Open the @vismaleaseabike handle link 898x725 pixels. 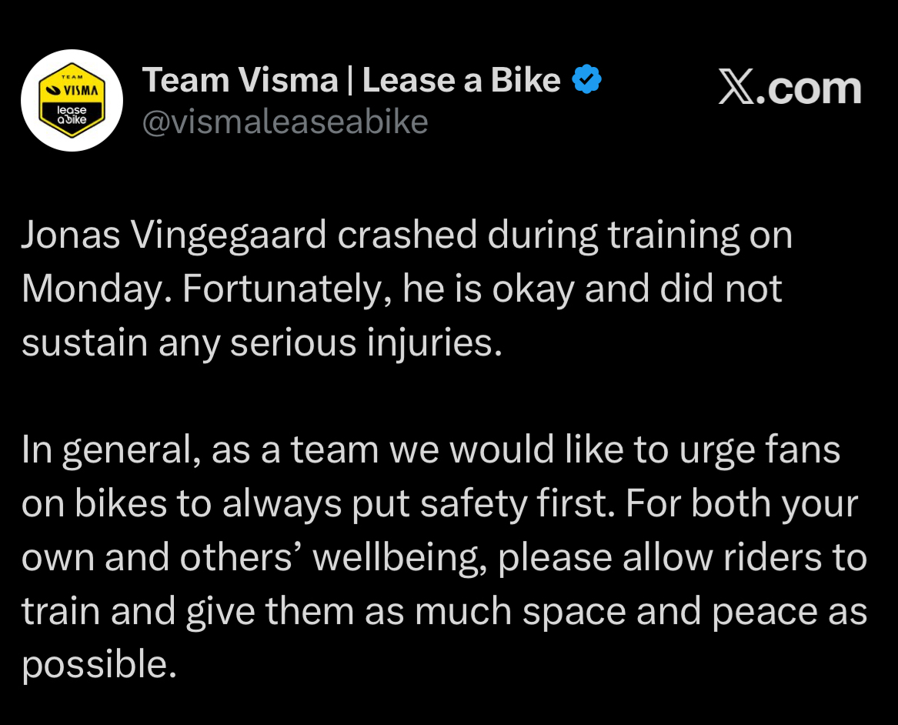tap(285, 122)
